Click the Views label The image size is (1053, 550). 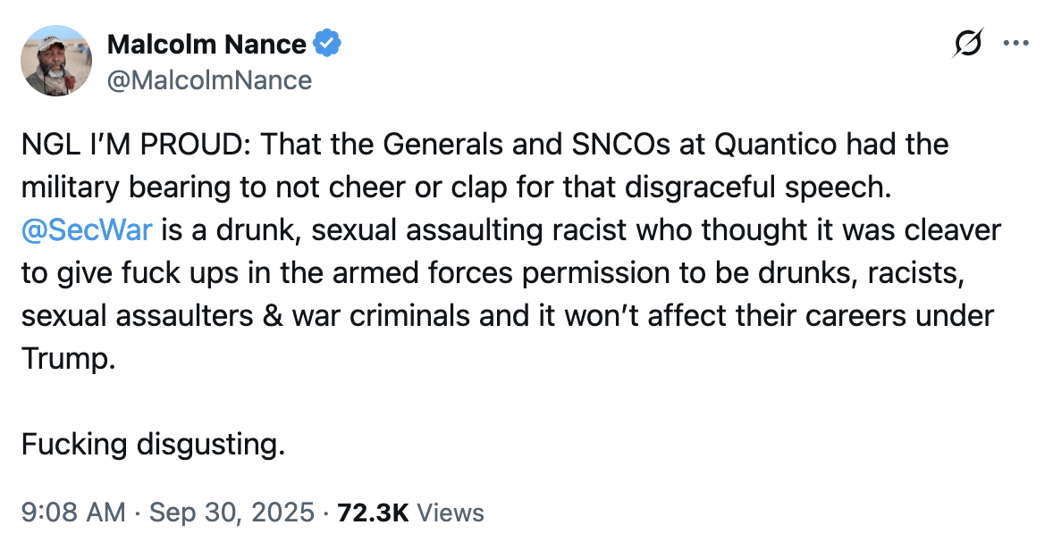pos(451,512)
